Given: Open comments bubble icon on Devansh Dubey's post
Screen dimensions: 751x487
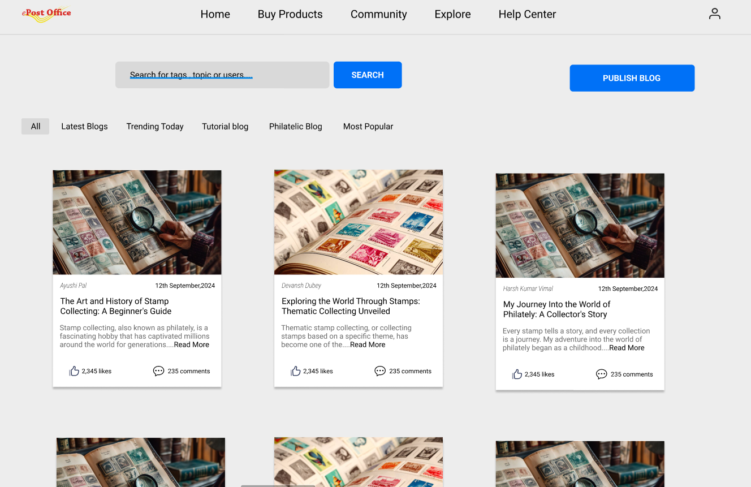Looking at the screenshot, I should tap(380, 371).
